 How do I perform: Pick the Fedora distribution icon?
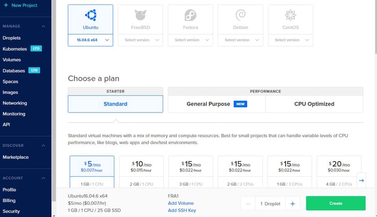(x=190, y=15)
